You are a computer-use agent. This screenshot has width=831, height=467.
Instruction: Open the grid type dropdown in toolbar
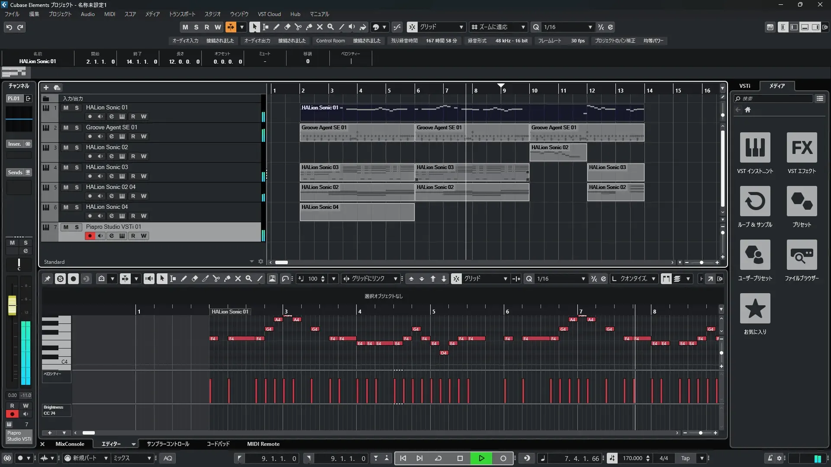coord(461,27)
